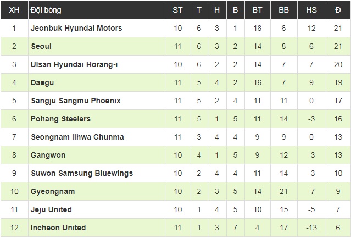Select Ulsan Hyundai Horang-i team
Viewport: 351px width, 238px height.
pos(74,64)
